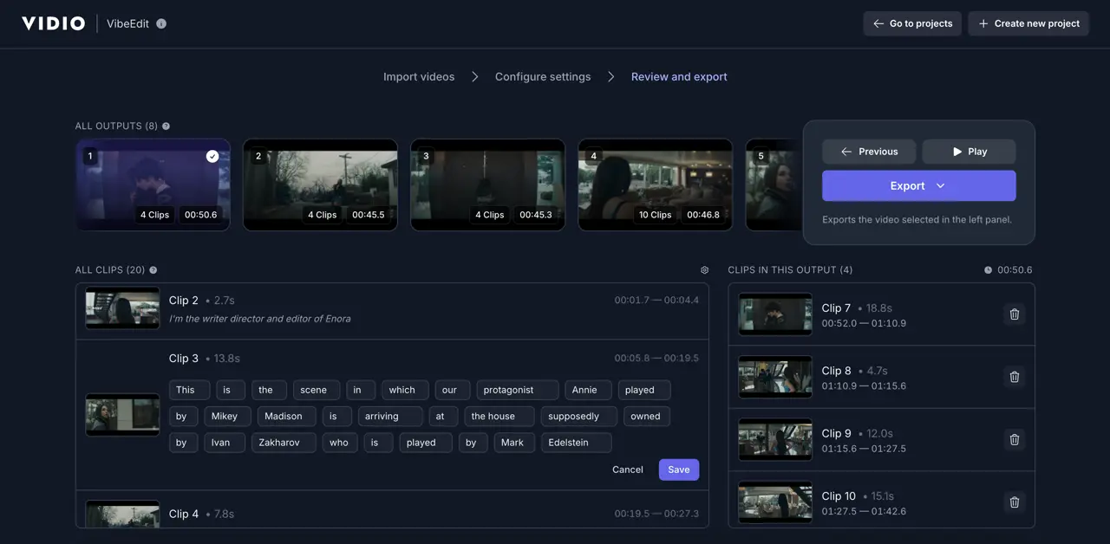Image resolution: width=1110 pixels, height=544 pixels.
Task: Select output 4 with 10 clips
Action: [656, 185]
